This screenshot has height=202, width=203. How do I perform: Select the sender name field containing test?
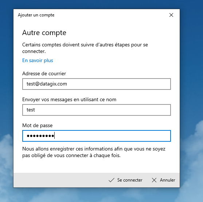click(x=97, y=110)
